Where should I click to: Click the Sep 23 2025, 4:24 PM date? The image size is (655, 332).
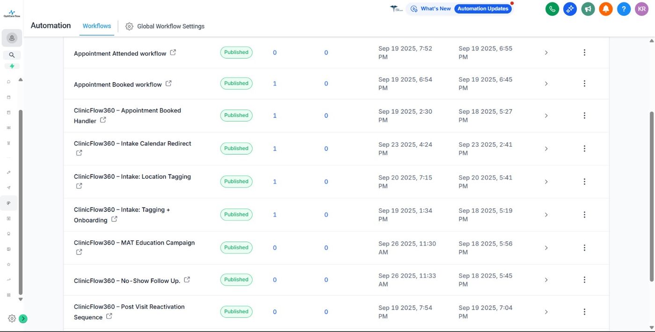405,149
